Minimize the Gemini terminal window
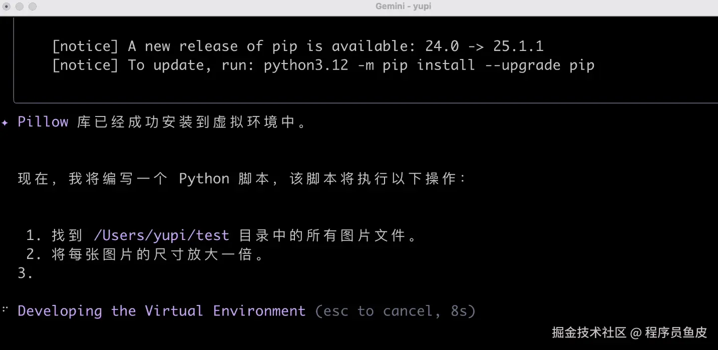This screenshot has width=718, height=350. coord(20,6)
